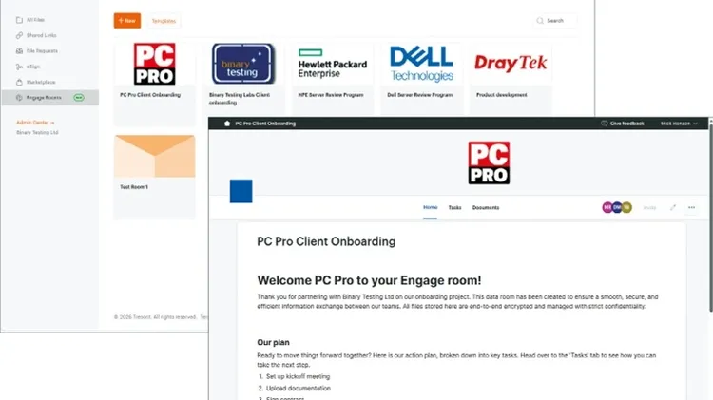Click the Shared Links chain icon

pyautogui.click(x=19, y=35)
